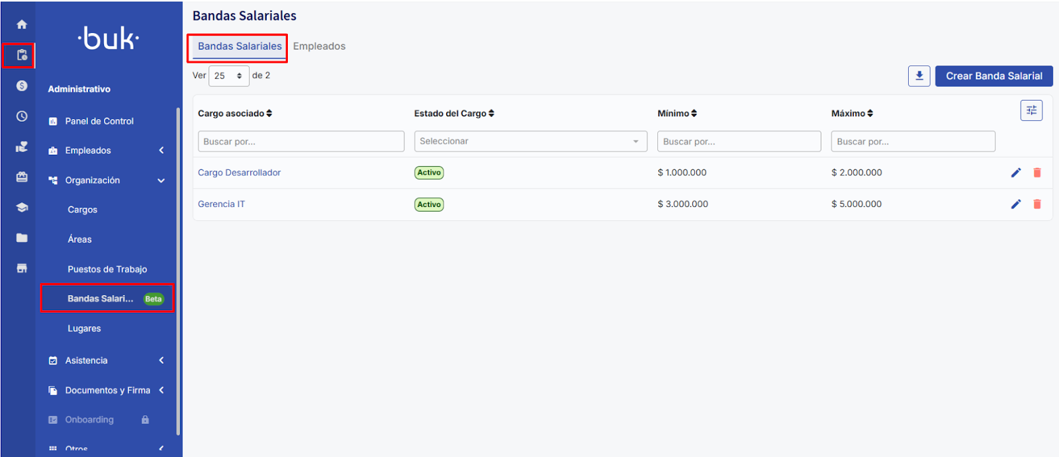Sort table by Cargo asociado column
Image resolution: width=1059 pixels, height=457 pixels.
[x=235, y=114]
